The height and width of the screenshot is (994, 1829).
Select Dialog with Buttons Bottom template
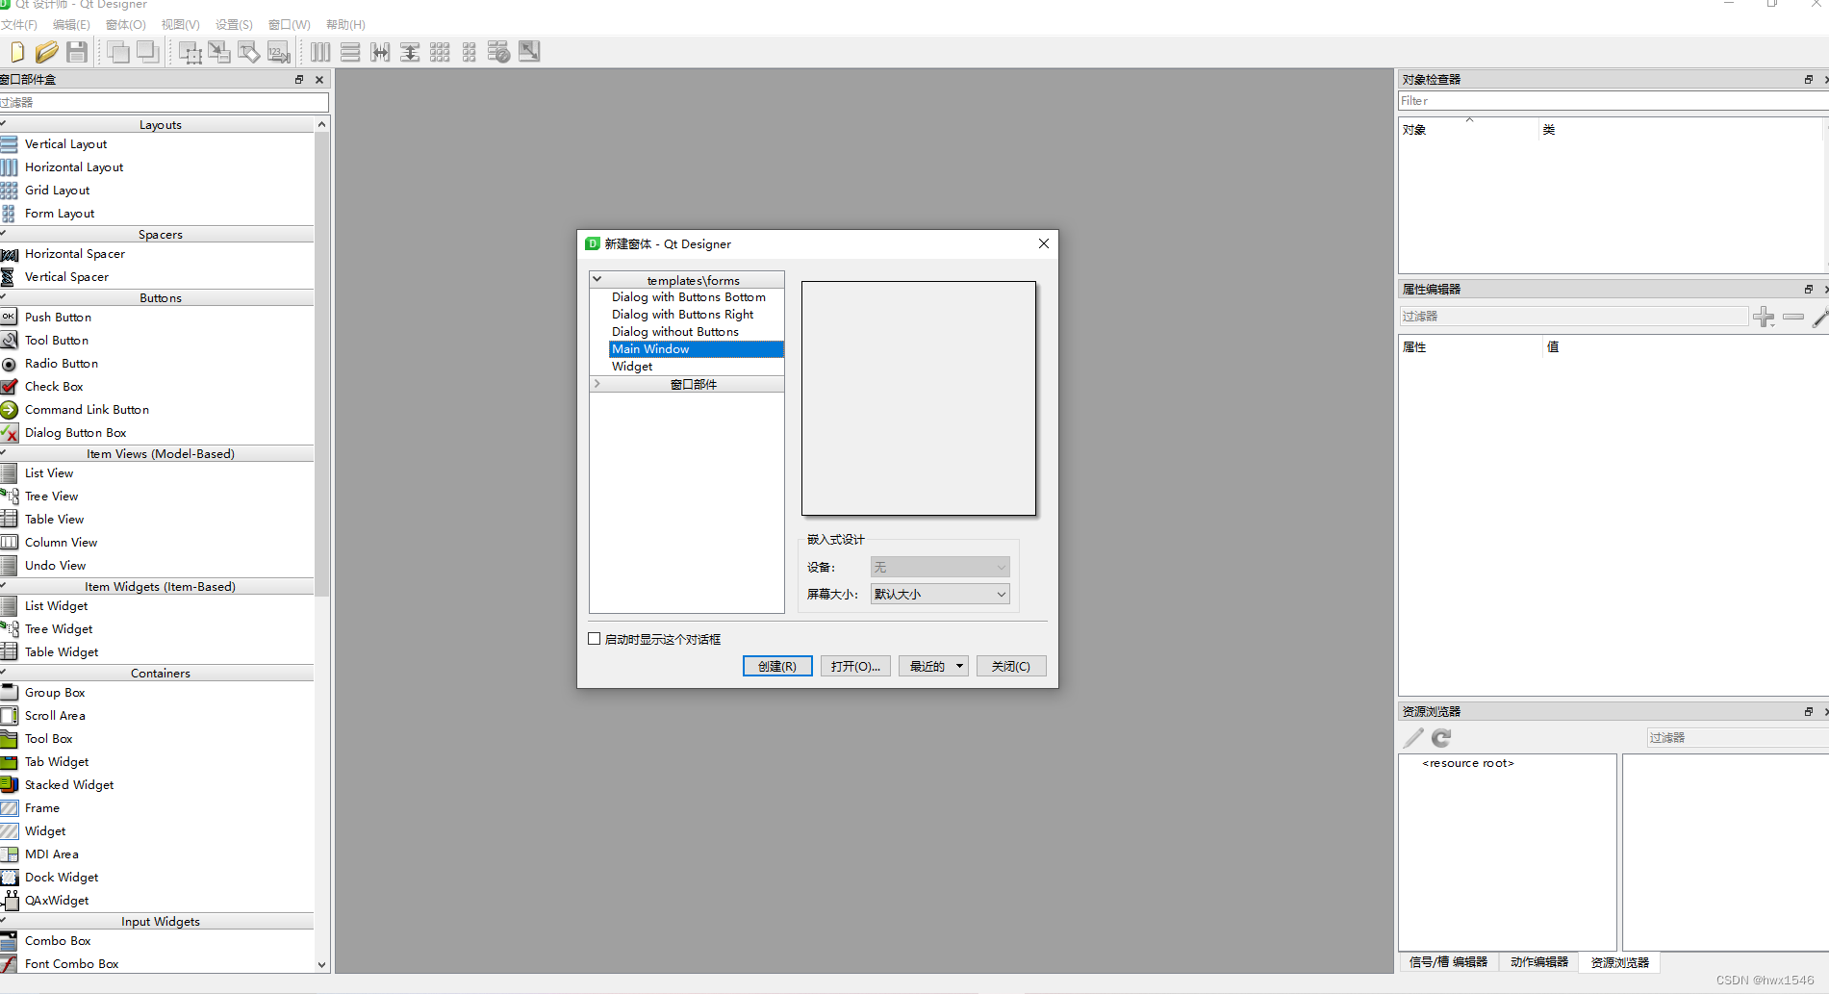click(689, 297)
